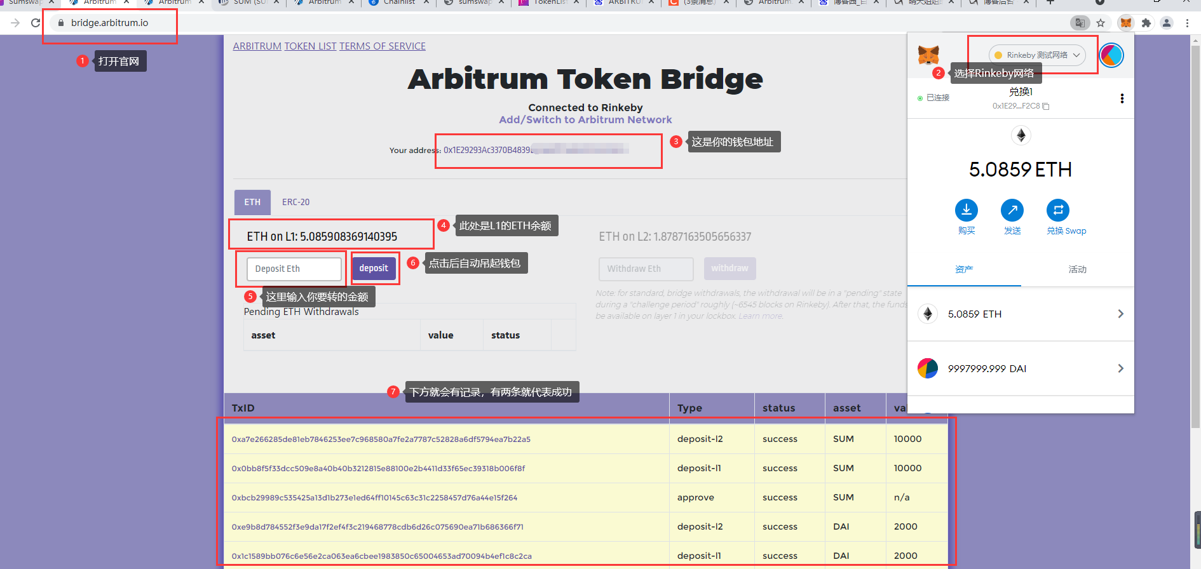Open MetaMask Activity (活动) tab
Screen dimensions: 1201x569
tap(1077, 269)
